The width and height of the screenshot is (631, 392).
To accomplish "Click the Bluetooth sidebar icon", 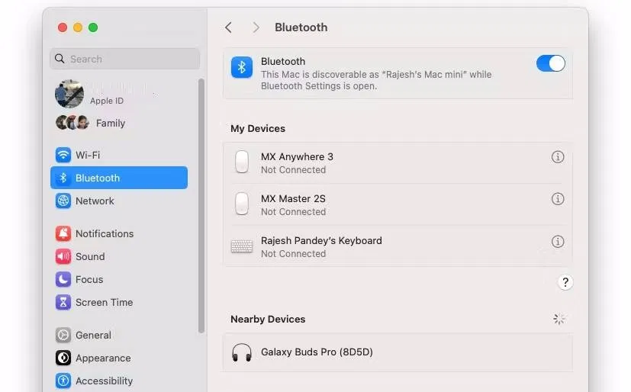I will (x=63, y=178).
